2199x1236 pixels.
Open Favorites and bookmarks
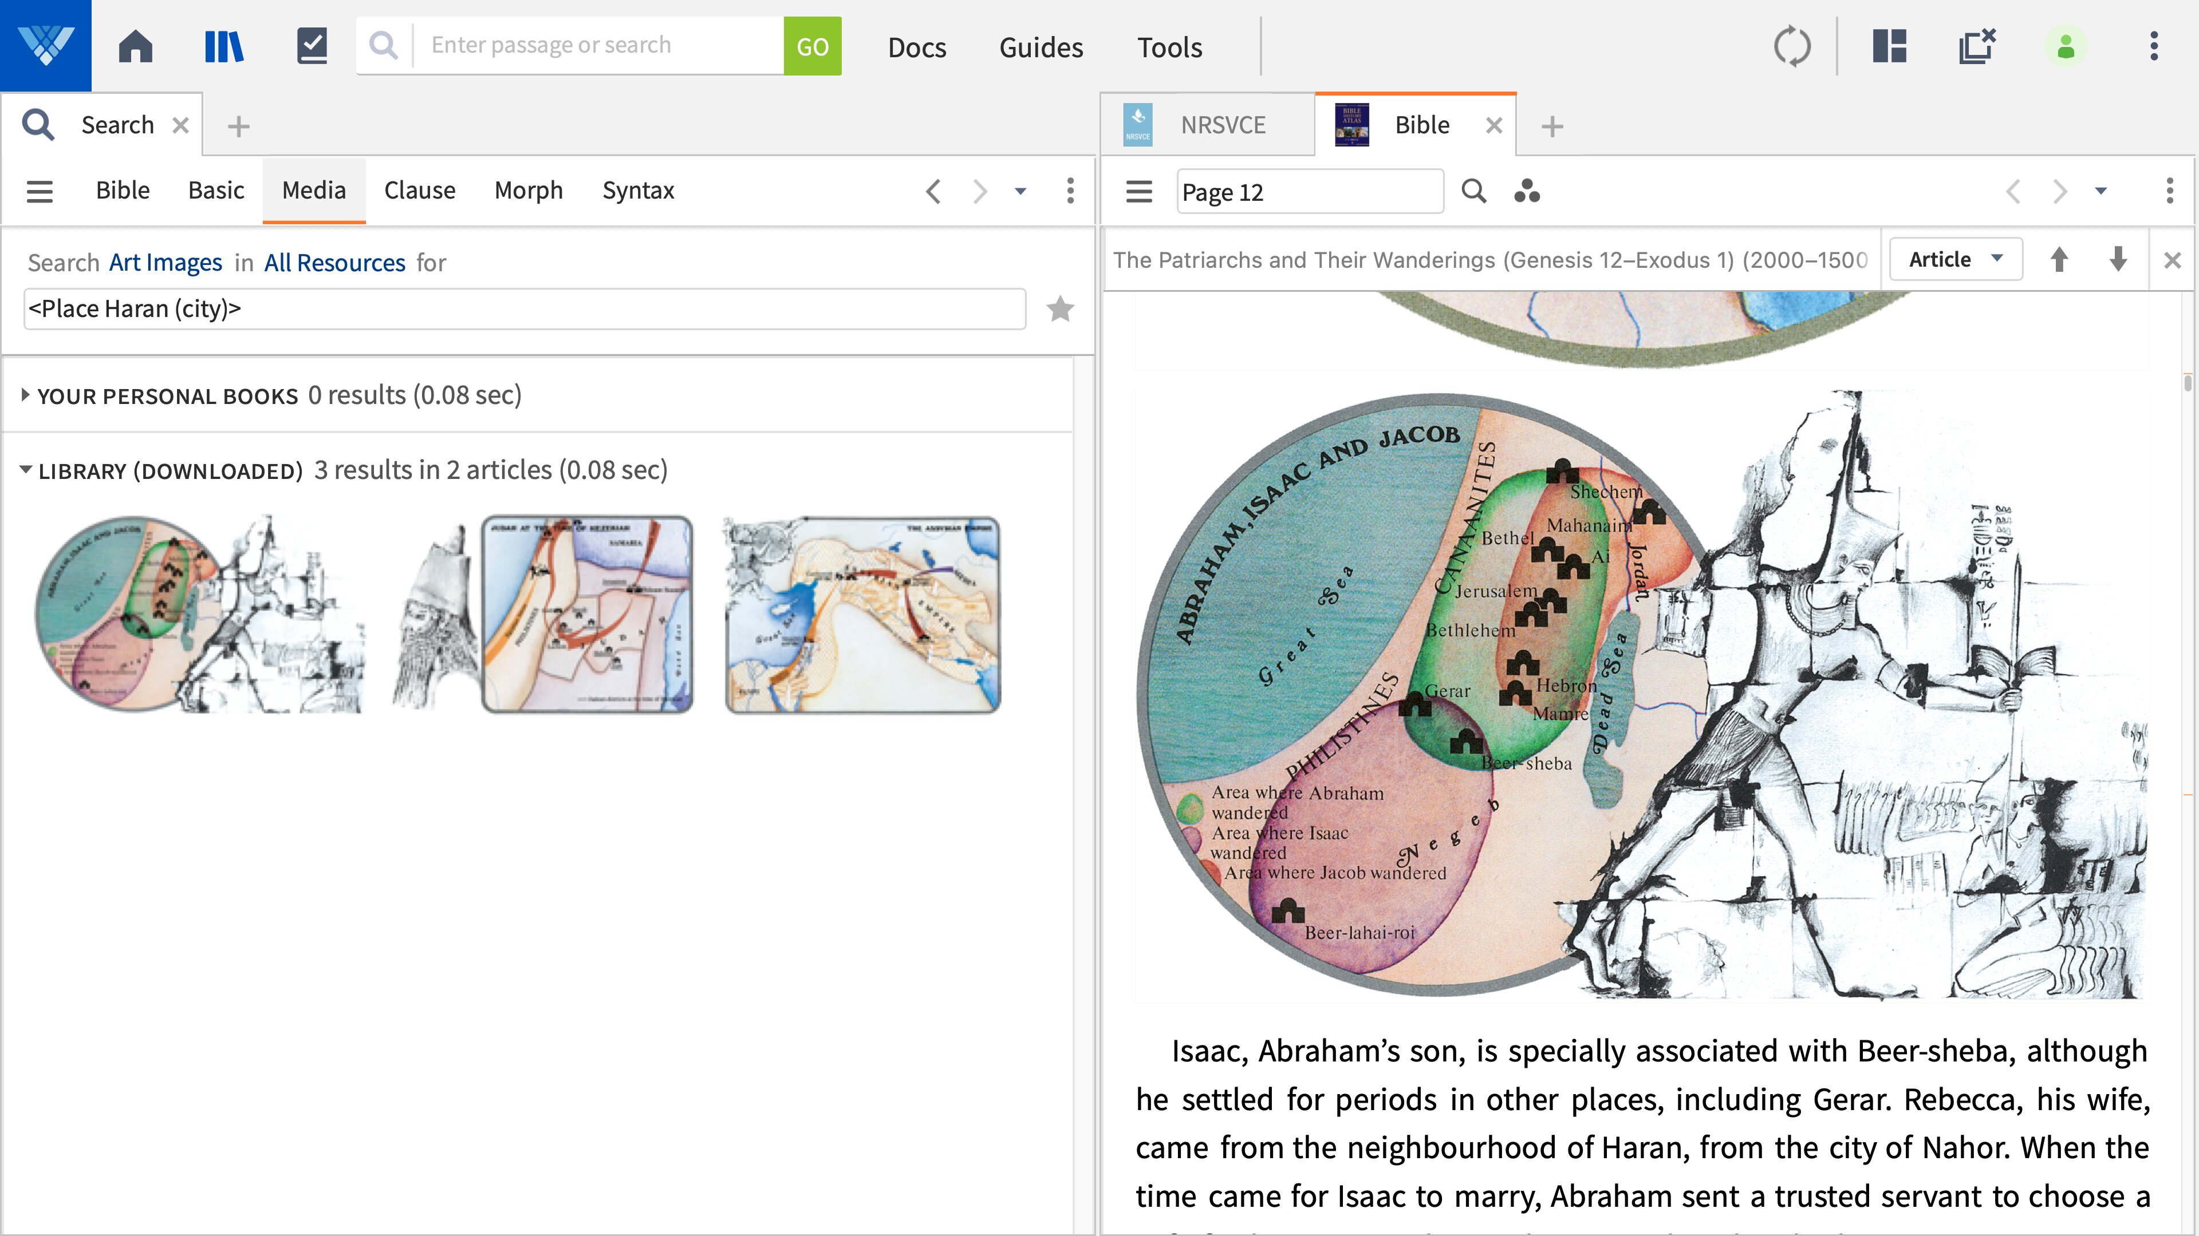click(311, 46)
